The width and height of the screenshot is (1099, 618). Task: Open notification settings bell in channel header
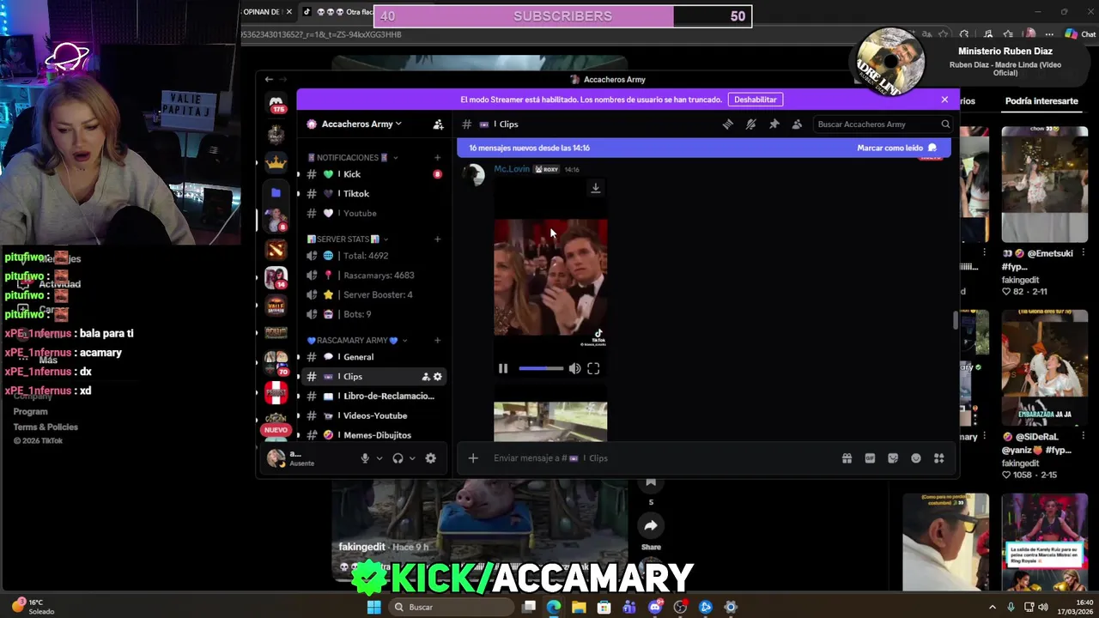[x=750, y=124]
